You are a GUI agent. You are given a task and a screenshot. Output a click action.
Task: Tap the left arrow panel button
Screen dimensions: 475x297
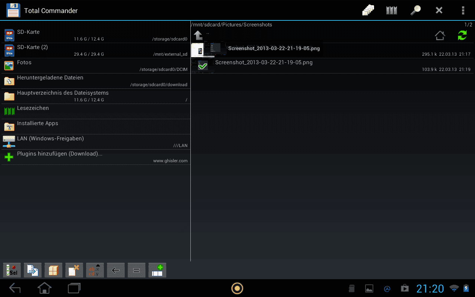click(116, 270)
